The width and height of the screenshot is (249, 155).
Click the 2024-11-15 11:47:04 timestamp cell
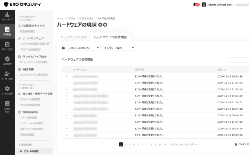coord(230,89)
